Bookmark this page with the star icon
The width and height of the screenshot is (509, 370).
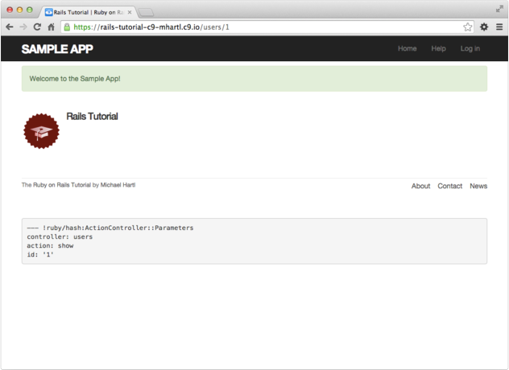pos(468,27)
